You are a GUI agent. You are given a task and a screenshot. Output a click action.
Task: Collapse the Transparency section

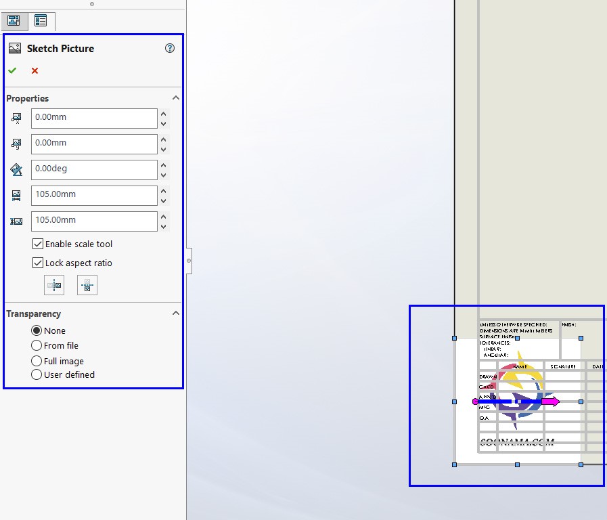click(176, 313)
